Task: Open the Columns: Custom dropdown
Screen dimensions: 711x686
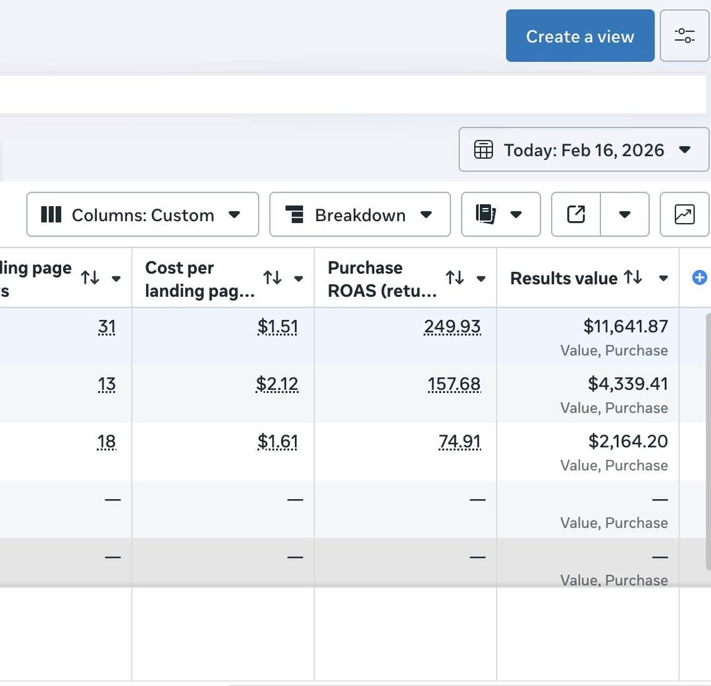Action: (x=142, y=215)
